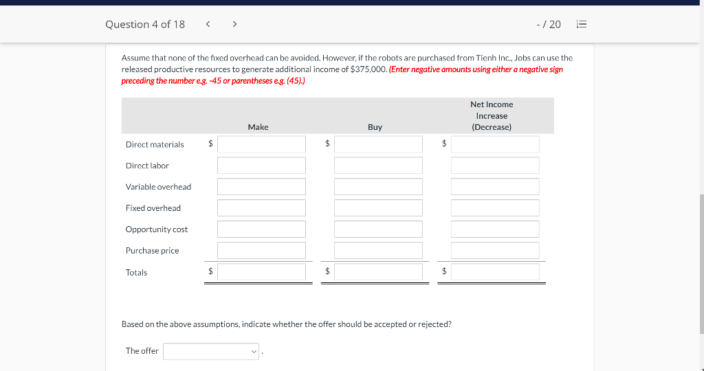Click the Purchase price Make field
704x371 pixels.
click(261, 250)
